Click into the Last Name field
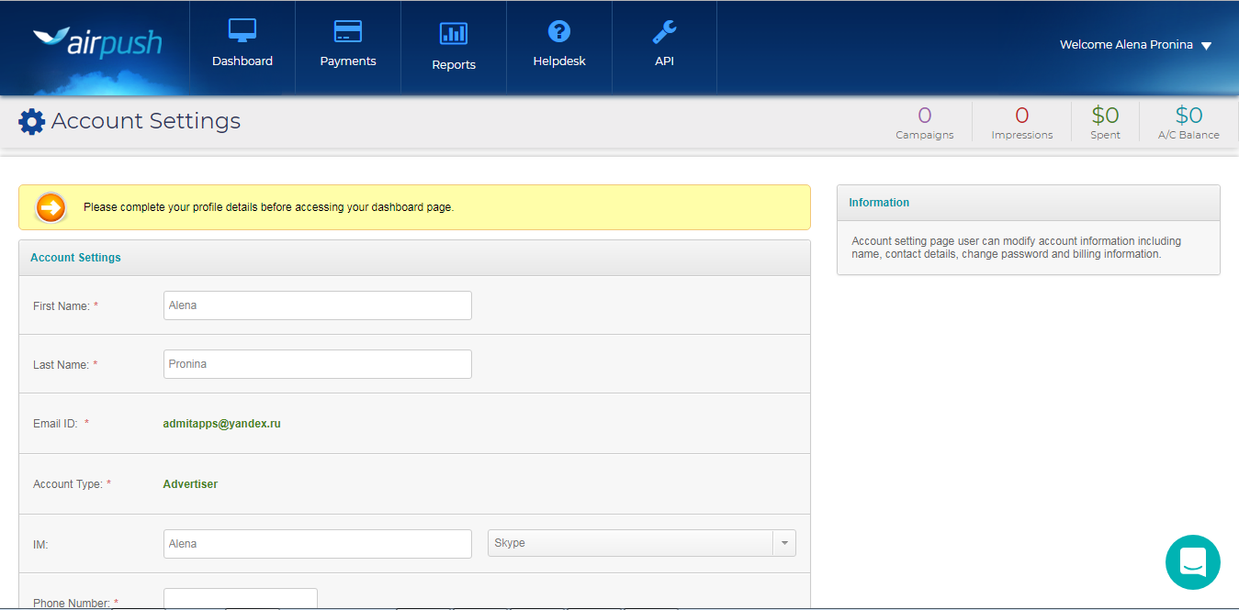Viewport: 1239px width, 610px height. tap(317, 364)
